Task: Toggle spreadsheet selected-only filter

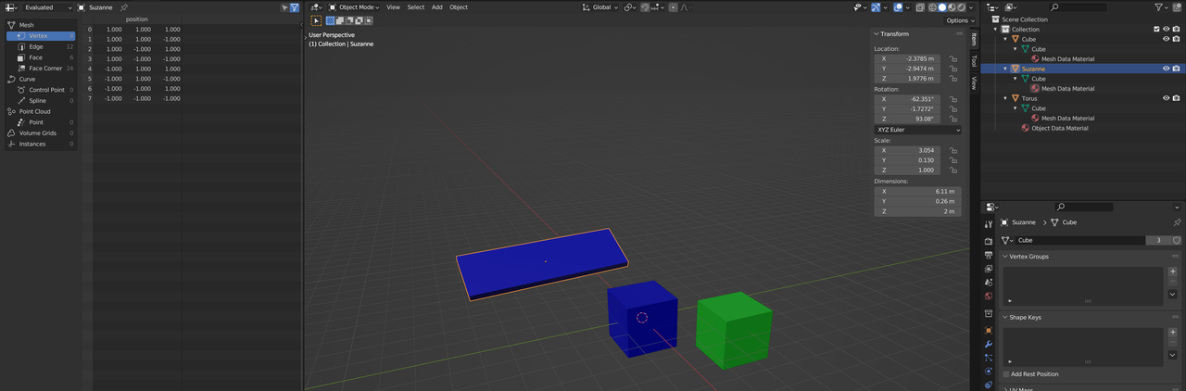Action: tap(284, 7)
